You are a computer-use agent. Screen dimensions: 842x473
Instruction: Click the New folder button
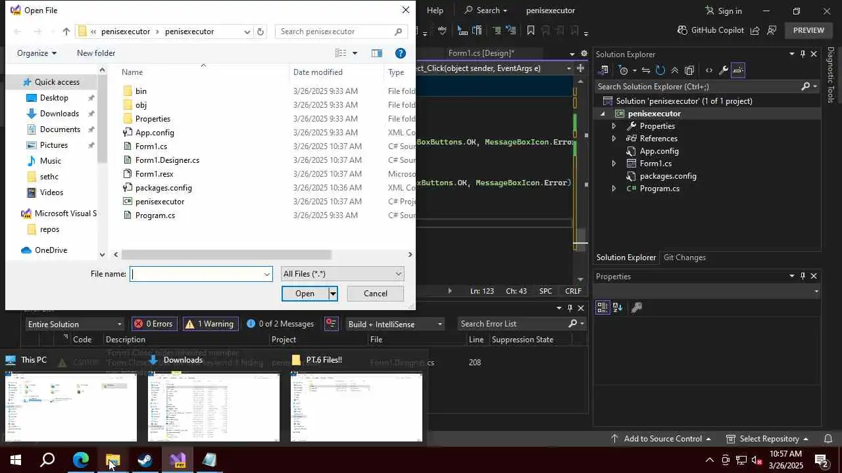tap(96, 53)
